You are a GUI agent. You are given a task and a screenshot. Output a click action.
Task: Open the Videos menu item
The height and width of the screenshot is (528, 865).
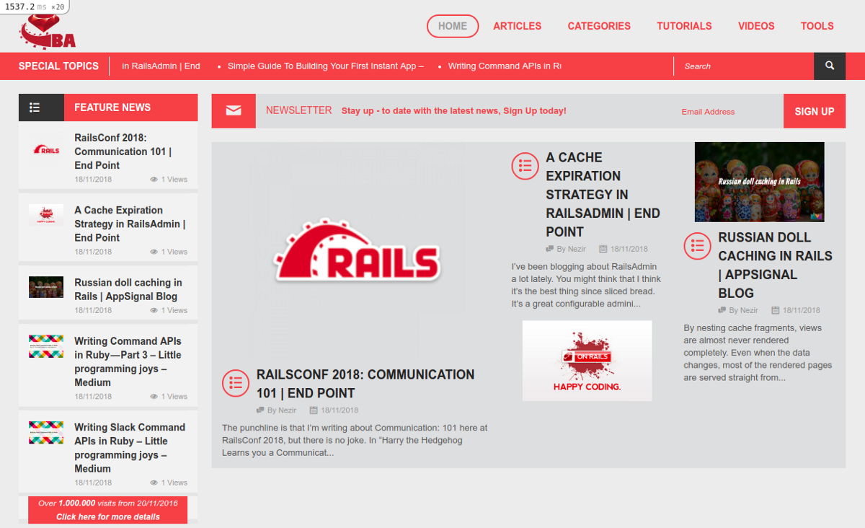(756, 26)
